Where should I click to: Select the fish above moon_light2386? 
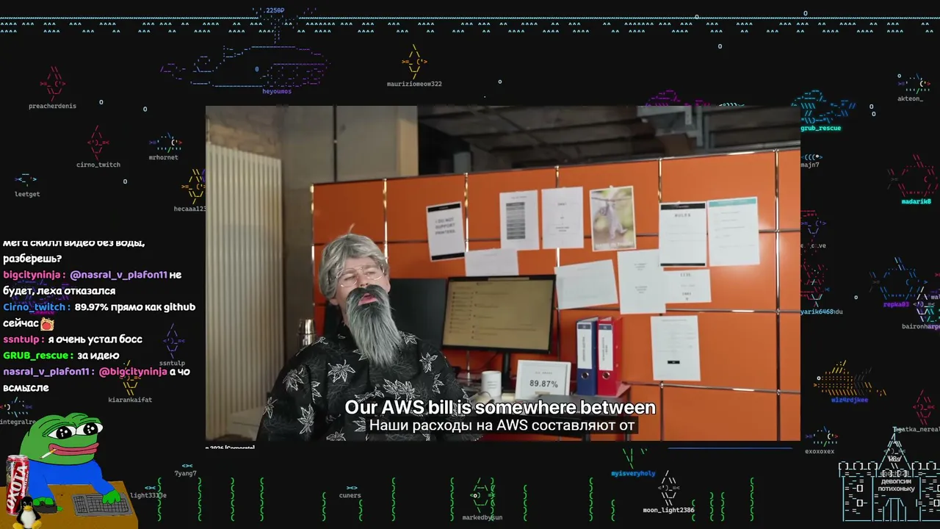coord(668,488)
